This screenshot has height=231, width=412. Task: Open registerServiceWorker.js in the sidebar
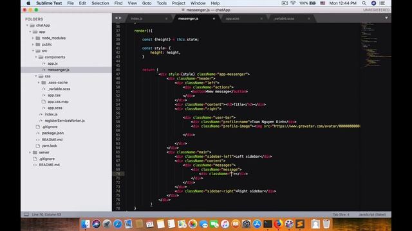pos(64,121)
